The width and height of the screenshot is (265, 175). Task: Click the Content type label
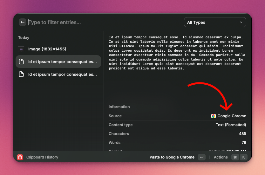coord(120,125)
